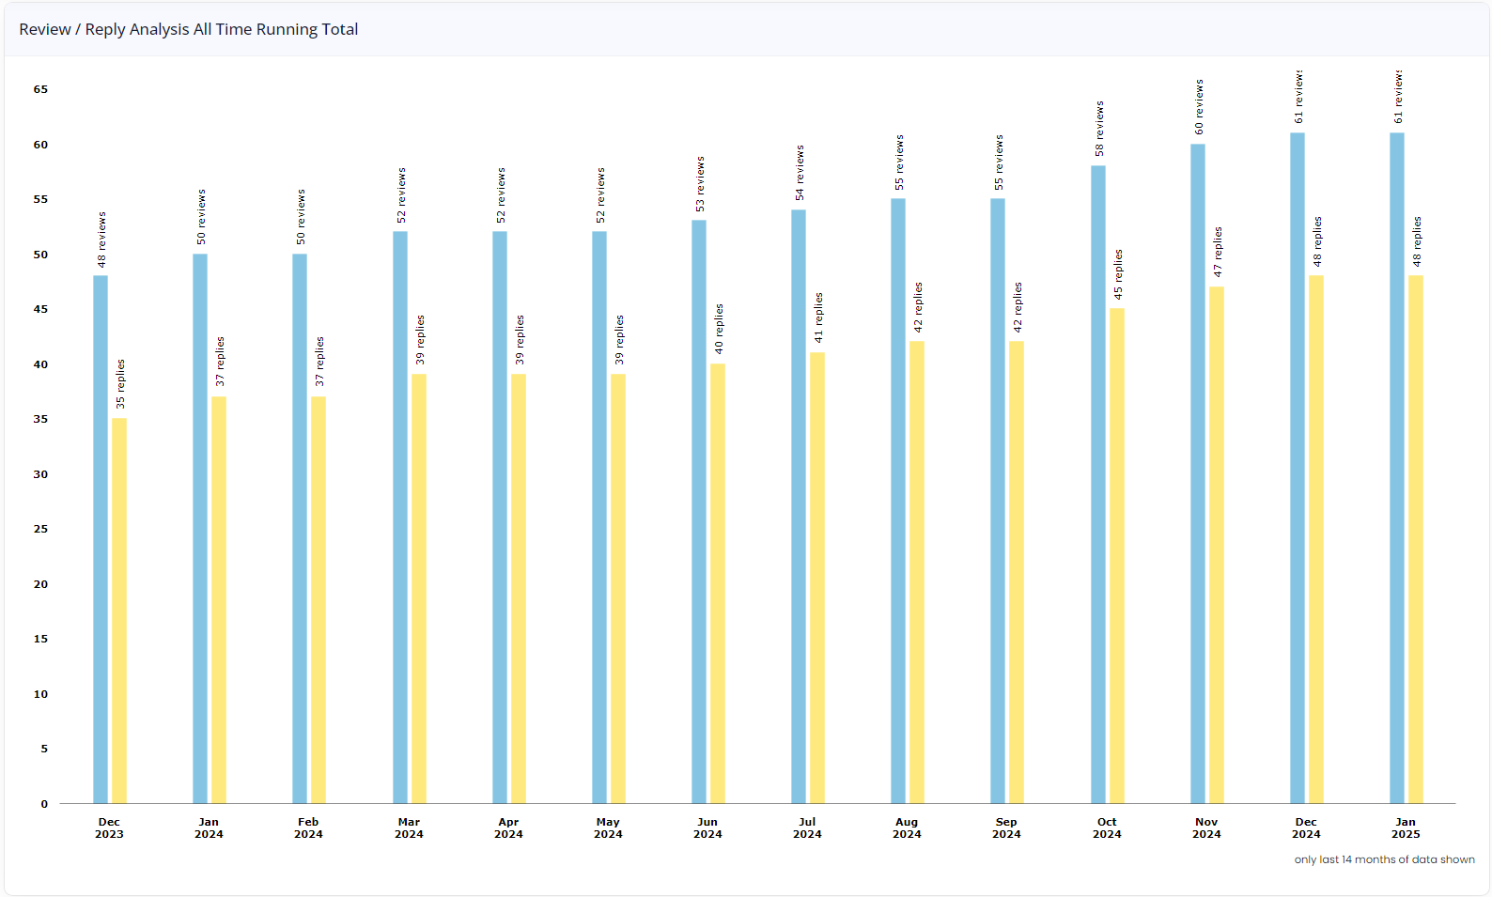Click the Dec 2024 blue reviews bar

(1298, 468)
